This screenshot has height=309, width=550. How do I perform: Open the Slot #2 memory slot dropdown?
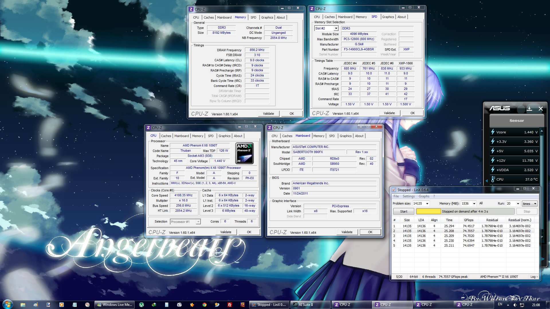click(x=336, y=28)
